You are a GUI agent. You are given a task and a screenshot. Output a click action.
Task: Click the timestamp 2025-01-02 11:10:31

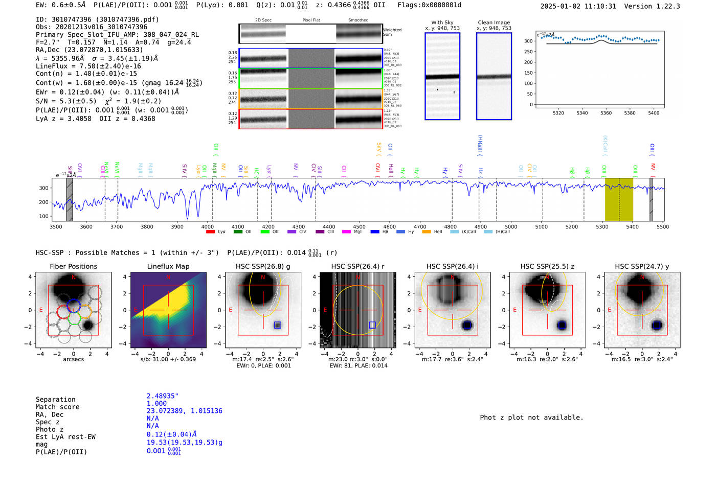pyautogui.click(x=578, y=6)
